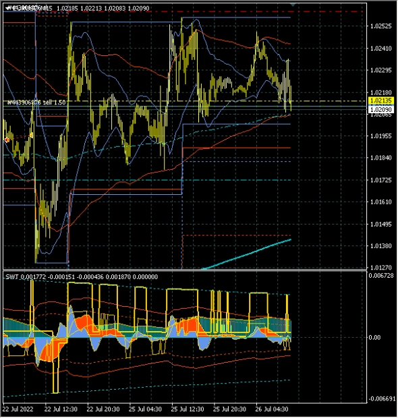Image resolution: width=398 pixels, height=418 pixels.
Task: Click the '22 Jul 12:30' time axis label
Action: tap(61, 409)
